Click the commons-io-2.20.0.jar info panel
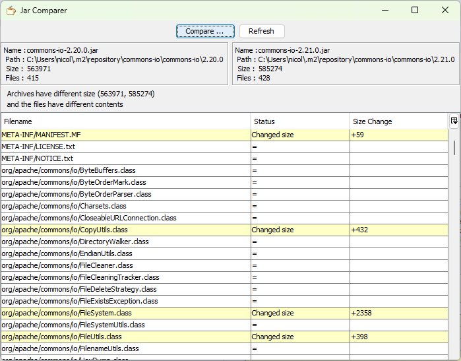The height and width of the screenshot is (361, 461). tap(115, 64)
